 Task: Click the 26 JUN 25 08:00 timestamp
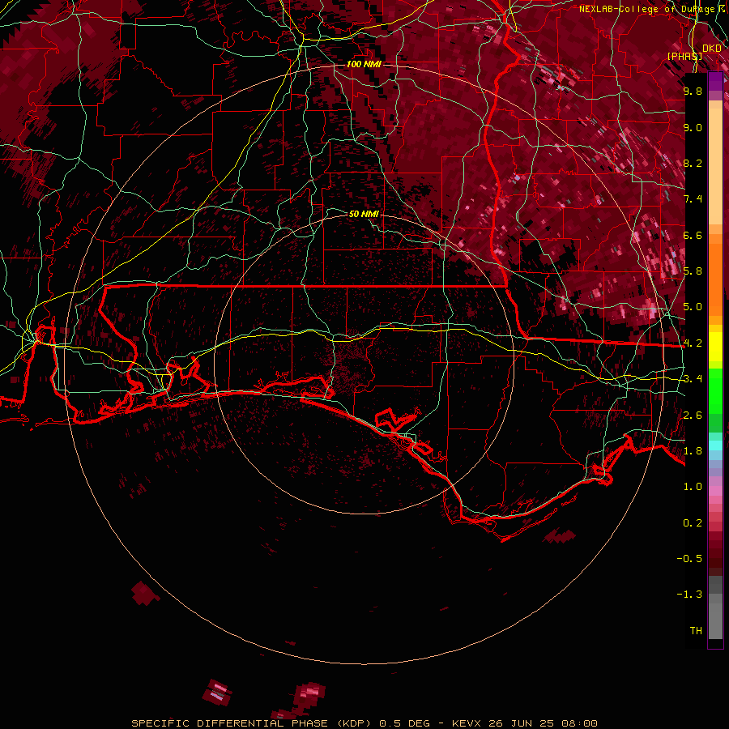543,723
